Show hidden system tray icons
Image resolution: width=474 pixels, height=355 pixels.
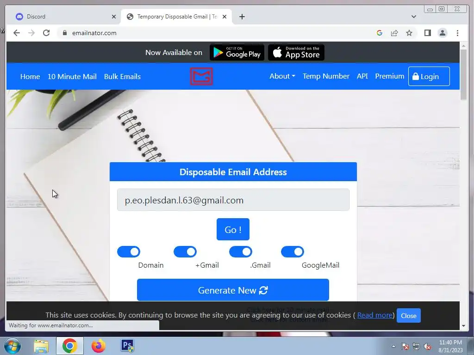tap(393, 346)
